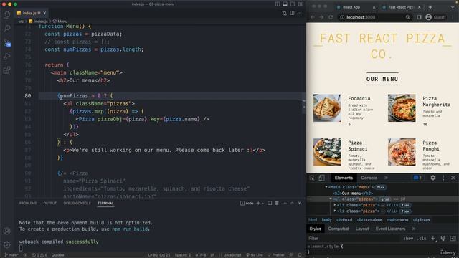Select the index.js editor tab

32,13
